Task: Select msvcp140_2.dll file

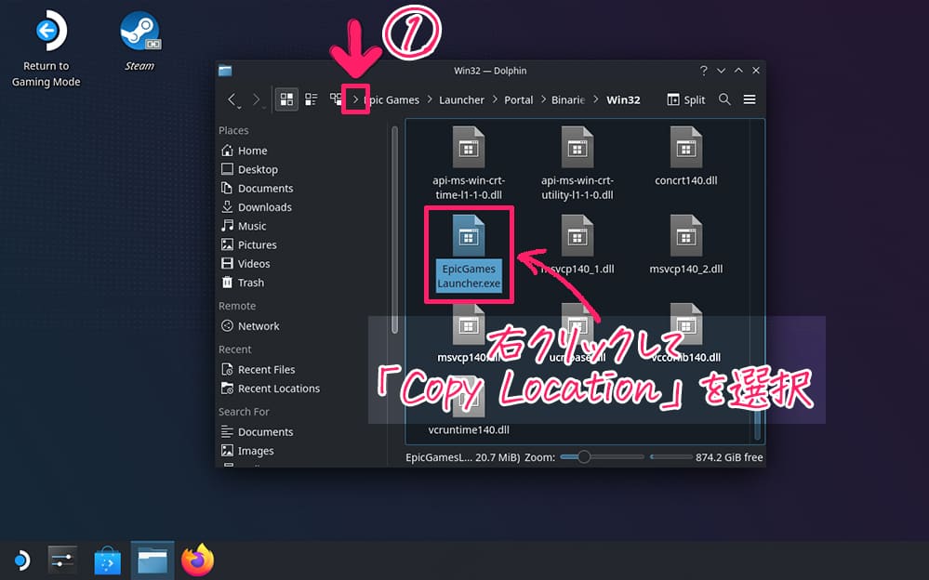Action: (x=686, y=245)
